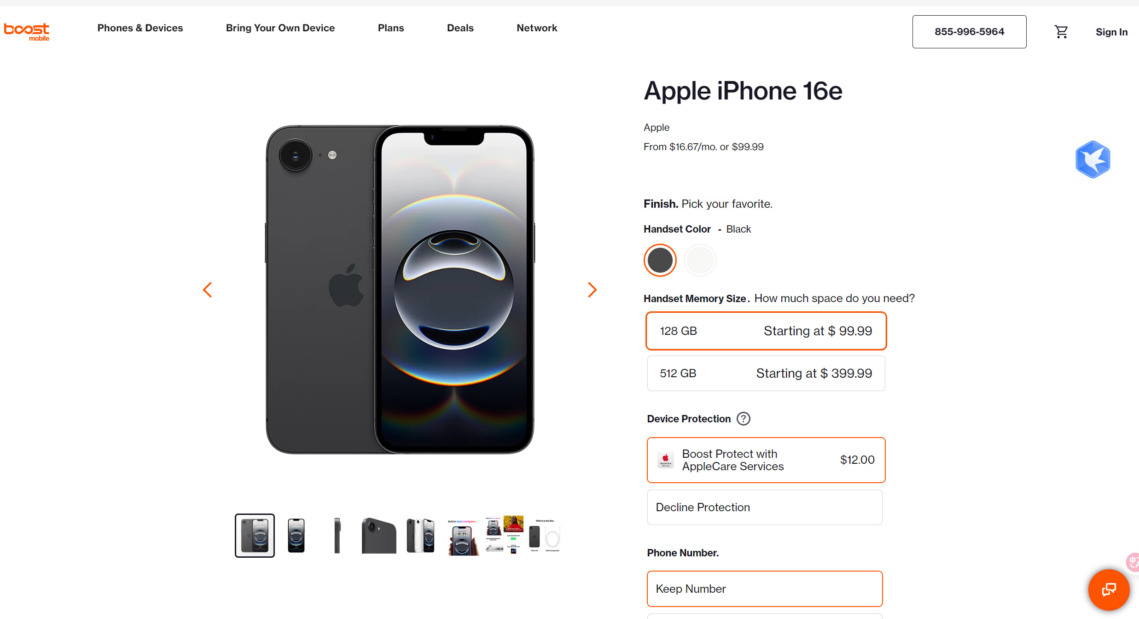Screen dimensions: 1139x619
Task: Open the Phones & Devices menu
Action: coord(140,28)
